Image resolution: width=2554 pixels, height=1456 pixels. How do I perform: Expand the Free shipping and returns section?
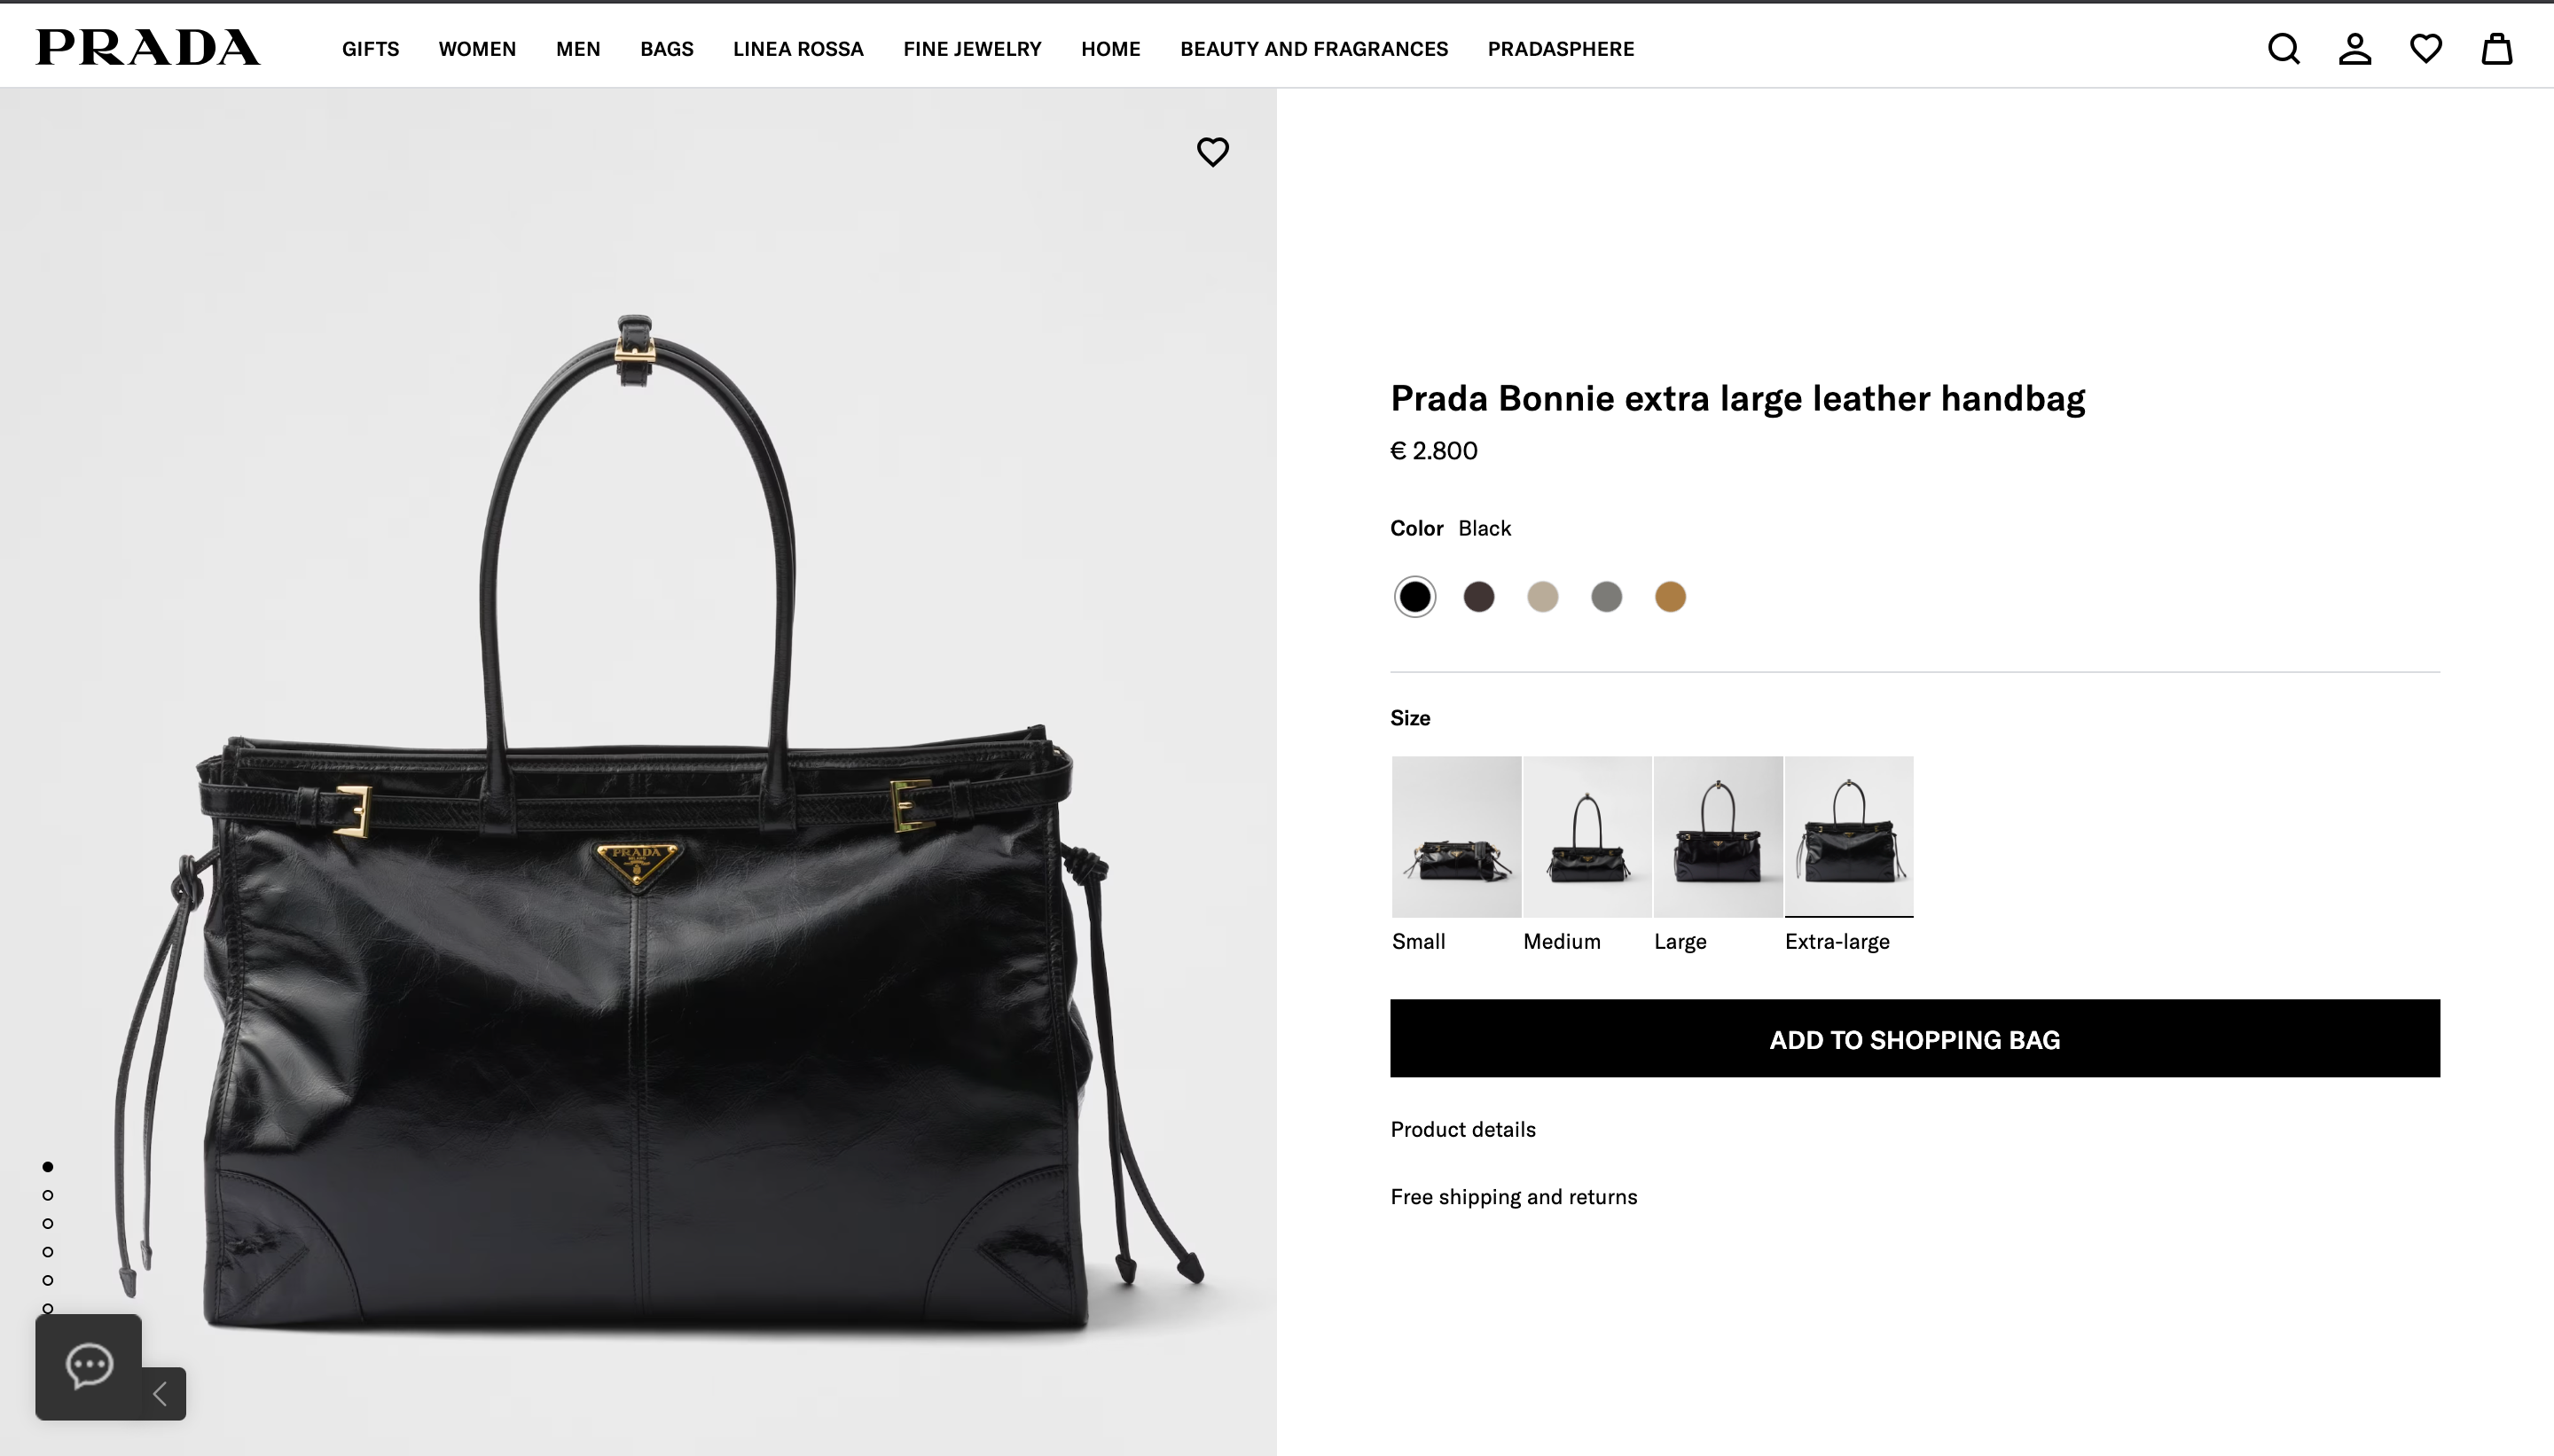pyautogui.click(x=1513, y=1195)
